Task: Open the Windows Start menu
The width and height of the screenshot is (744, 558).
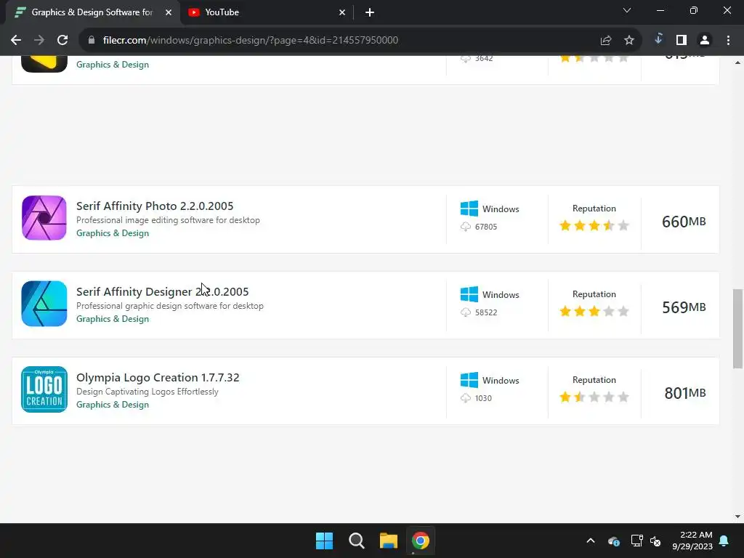Action: click(x=325, y=541)
